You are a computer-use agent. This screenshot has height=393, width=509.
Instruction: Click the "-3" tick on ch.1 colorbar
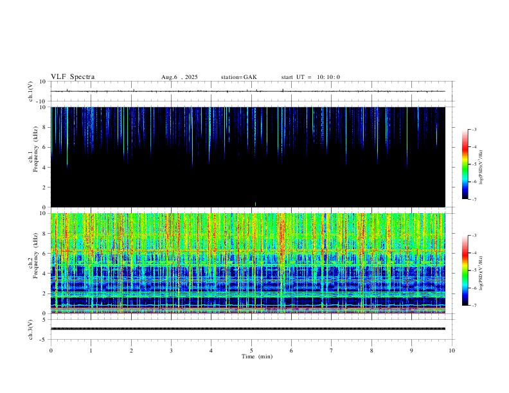(474, 130)
